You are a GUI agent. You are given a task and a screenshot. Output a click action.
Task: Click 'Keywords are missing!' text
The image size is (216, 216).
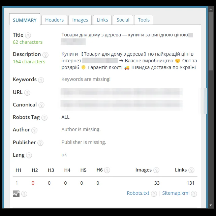[86, 79]
